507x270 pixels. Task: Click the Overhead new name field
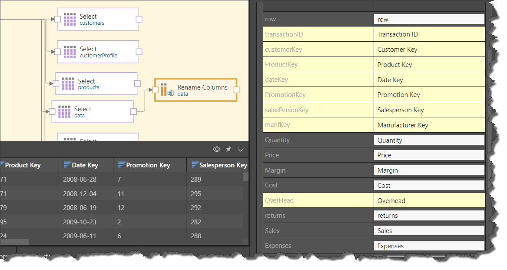point(429,201)
